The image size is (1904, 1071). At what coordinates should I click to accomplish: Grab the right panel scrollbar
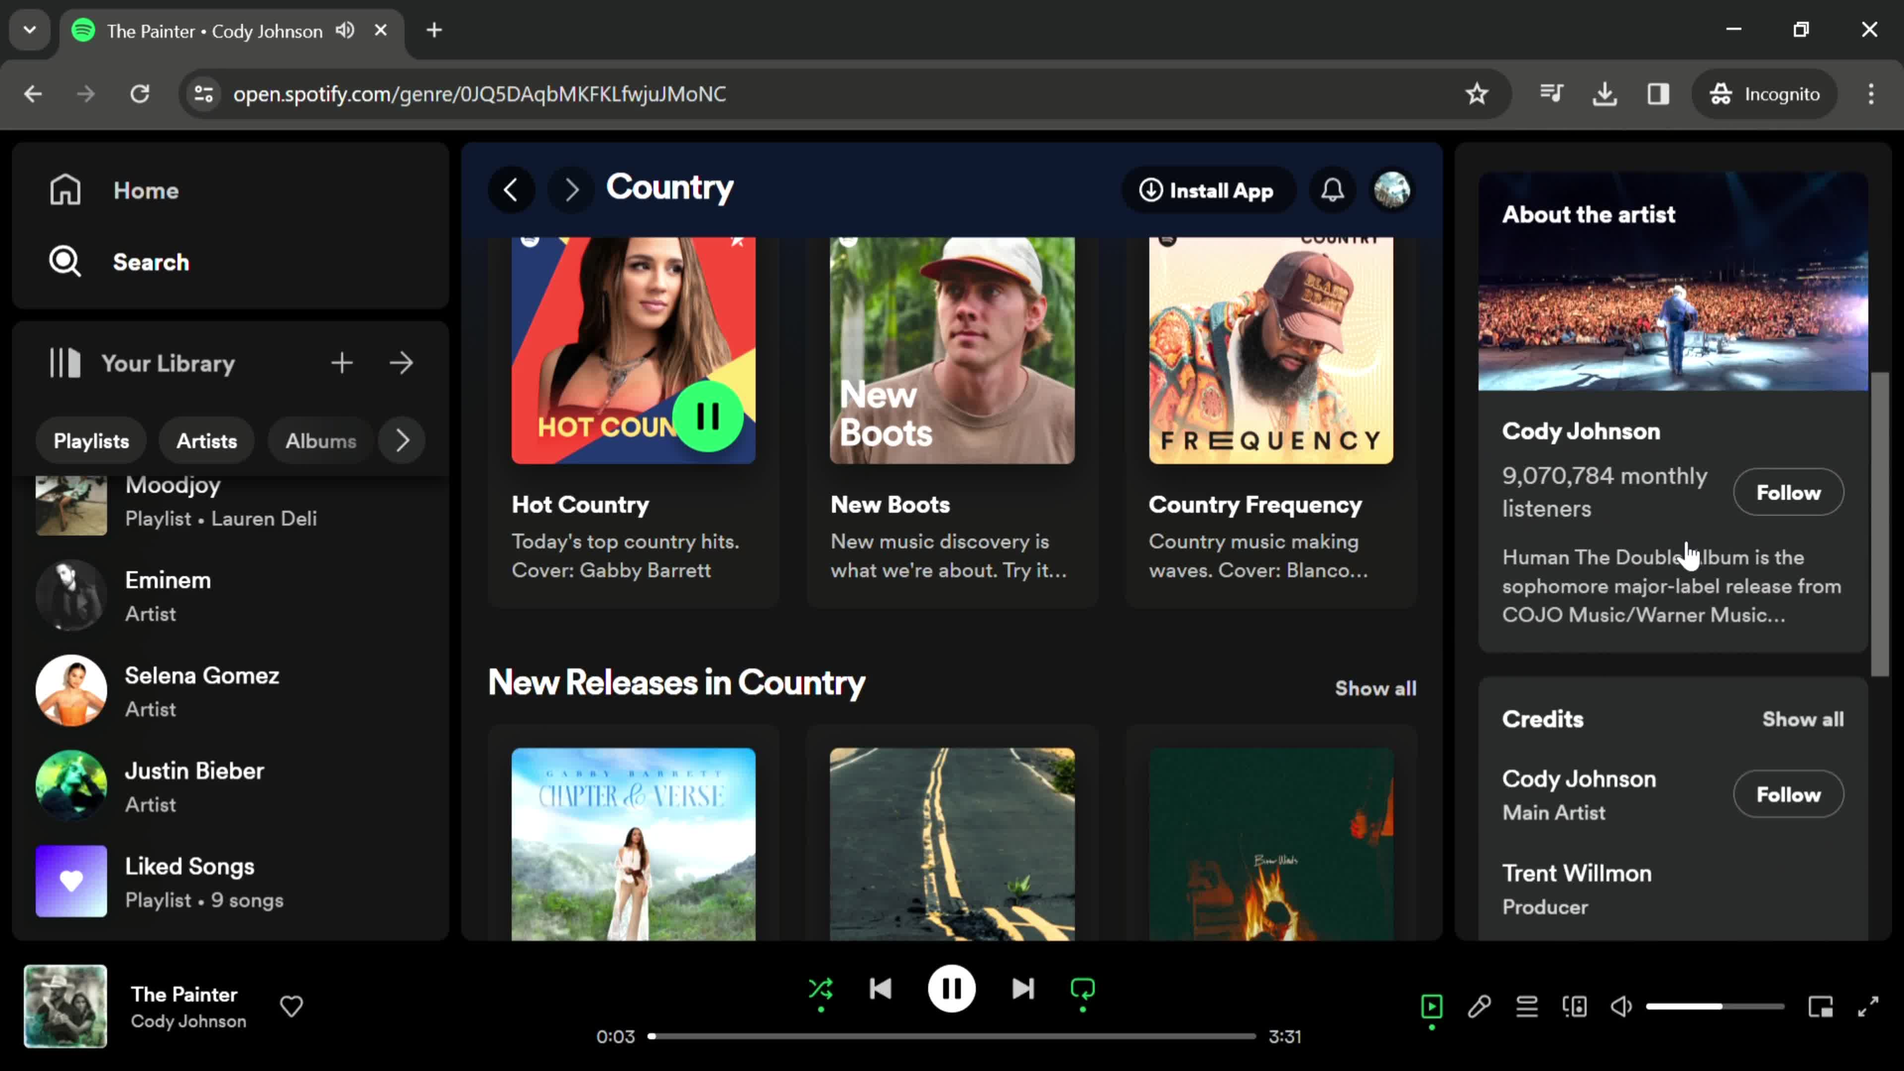[x=1879, y=524]
